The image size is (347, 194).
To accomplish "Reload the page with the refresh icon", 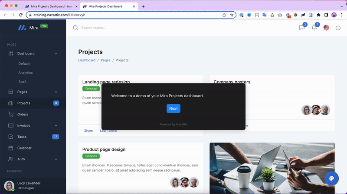I will pyautogui.click(x=20, y=15).
